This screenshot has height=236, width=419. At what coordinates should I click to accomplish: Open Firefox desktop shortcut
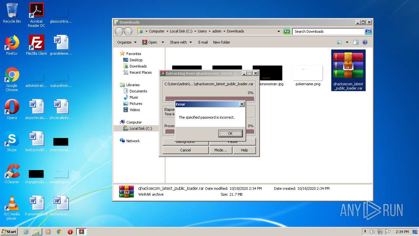click(x=12, y=45)
